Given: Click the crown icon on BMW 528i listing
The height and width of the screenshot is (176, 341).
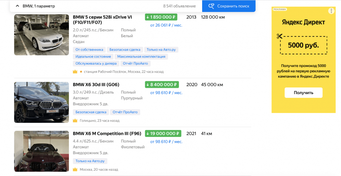Looking at the screenshot, I should coord(75,72).
